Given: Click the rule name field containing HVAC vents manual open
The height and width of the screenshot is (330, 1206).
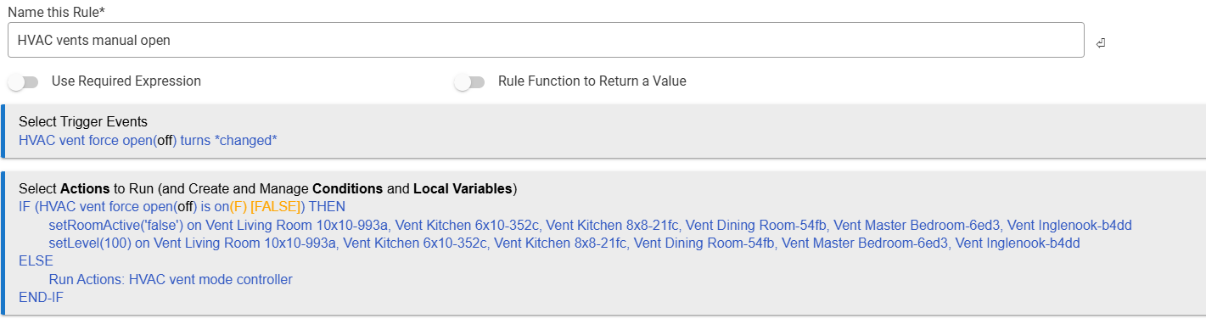Looking at the screenshot, I should click(546, 40).
